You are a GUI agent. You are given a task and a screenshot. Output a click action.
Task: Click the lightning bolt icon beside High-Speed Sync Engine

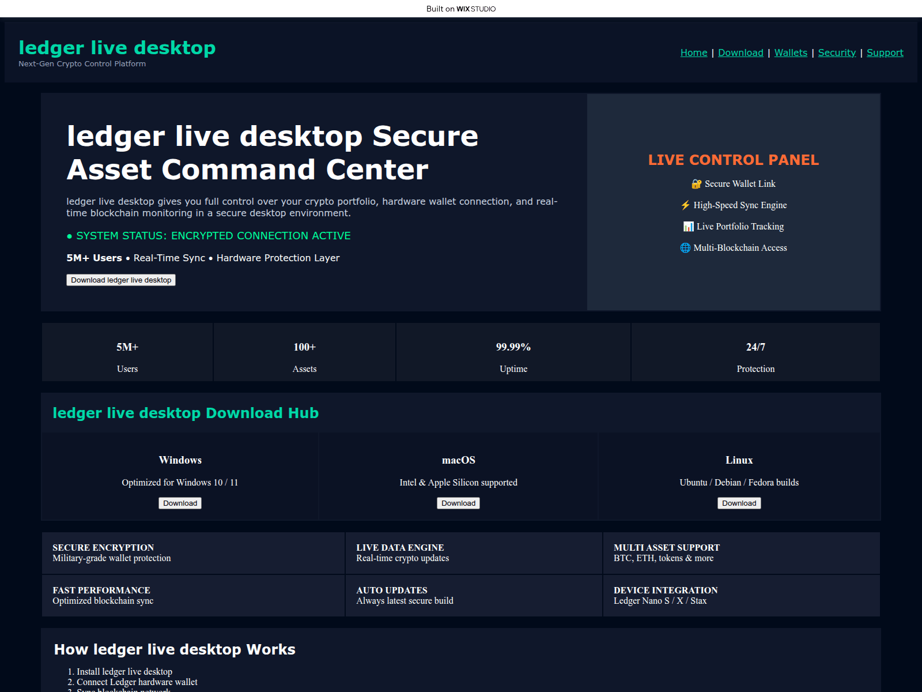685,205
